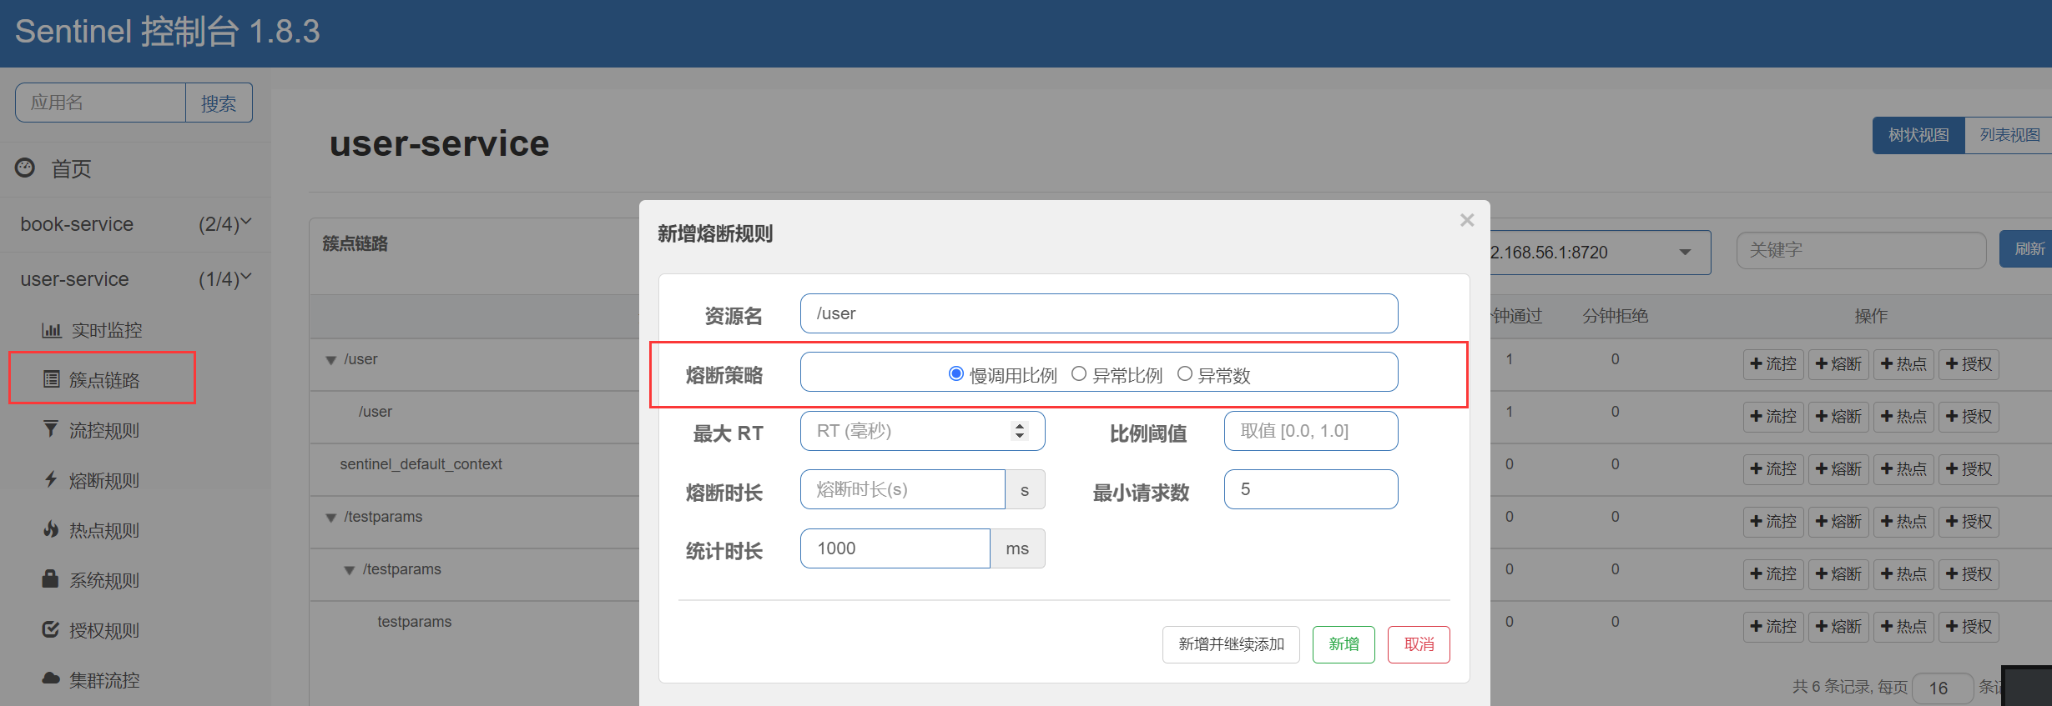Screen dimensions: 2052x706
Task: Expand the book-service (2/4) sidebar entry
Action: pyautogui.click(x=135, y=224)
